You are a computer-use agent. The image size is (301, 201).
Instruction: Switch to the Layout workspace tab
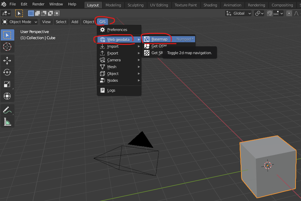click(x=93, y=5)
